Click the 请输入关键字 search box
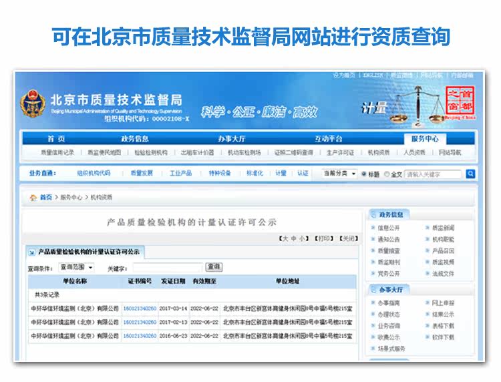Viewport: 501px width, 382px height. tap(433, 174)
